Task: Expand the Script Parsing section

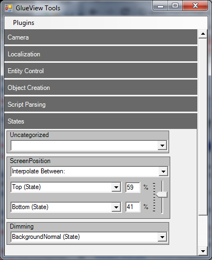Action: pyautogui.click(x=101, y=104)
